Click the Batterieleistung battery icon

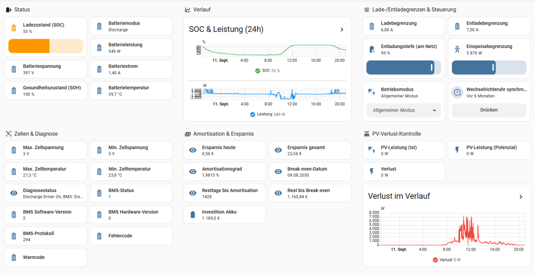pos(99,47)
